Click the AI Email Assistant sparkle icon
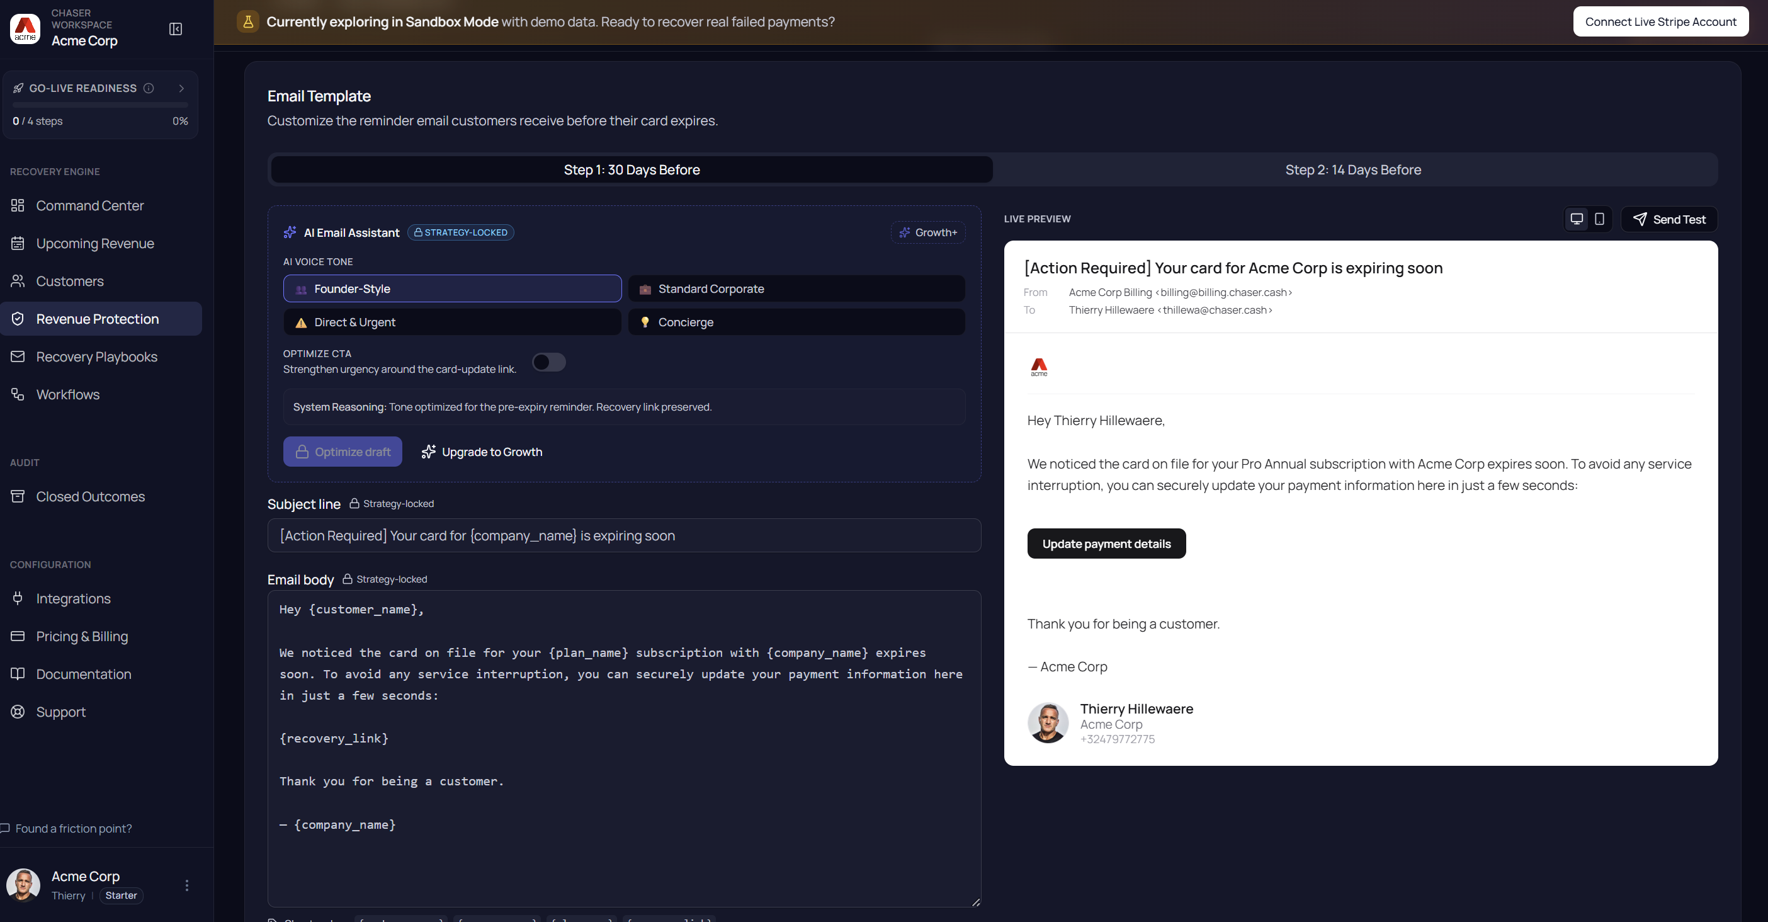1768x922 pixels. 290,232
